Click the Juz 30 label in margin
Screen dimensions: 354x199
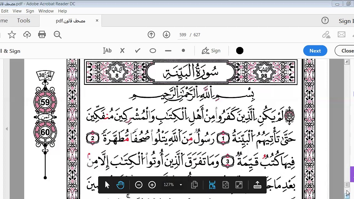pyautogui.click(x=45, y=75)
